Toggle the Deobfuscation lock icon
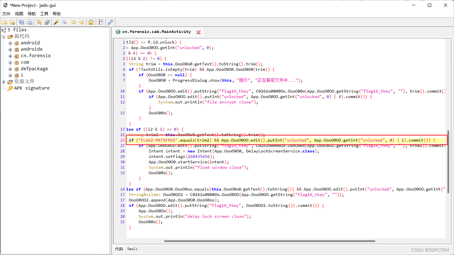Viewport: 454px width, 255px height. (x=91, y=22)
